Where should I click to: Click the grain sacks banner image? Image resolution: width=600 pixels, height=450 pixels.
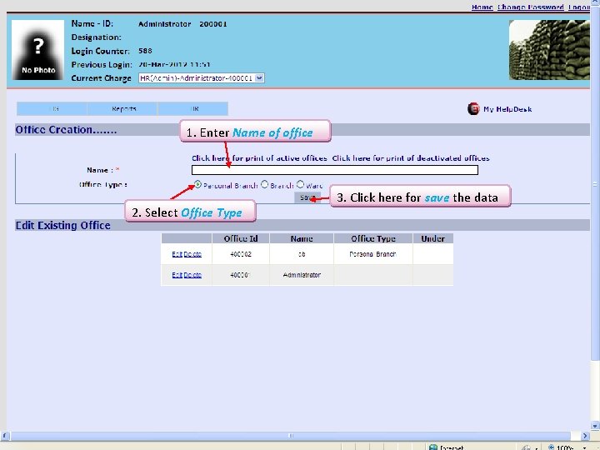[549, 50]
